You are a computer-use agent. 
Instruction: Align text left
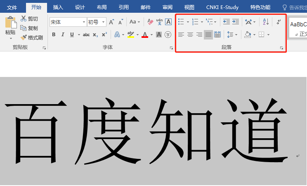point(181,35)
